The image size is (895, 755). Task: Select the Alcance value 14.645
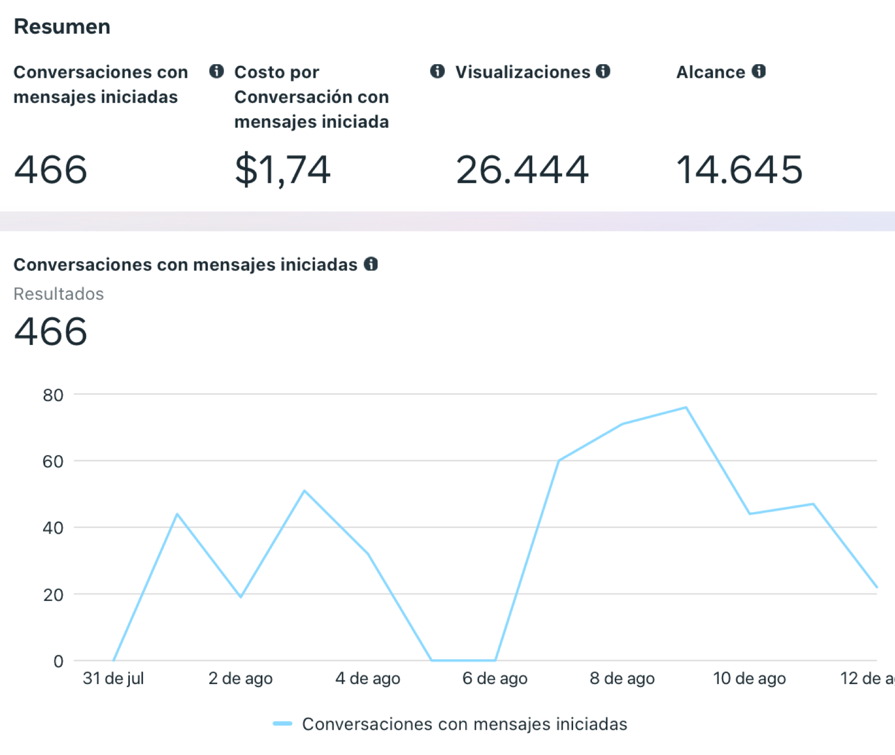(x=739, y=170)
